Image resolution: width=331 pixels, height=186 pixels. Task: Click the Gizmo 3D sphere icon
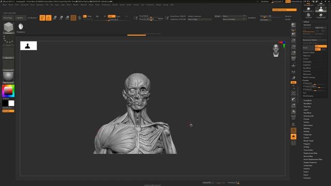pos(73,18)
